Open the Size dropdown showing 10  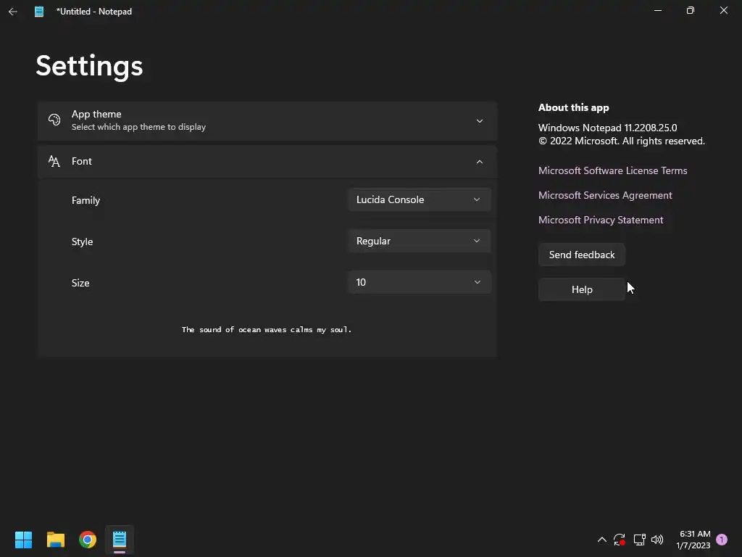click(420, 282)
